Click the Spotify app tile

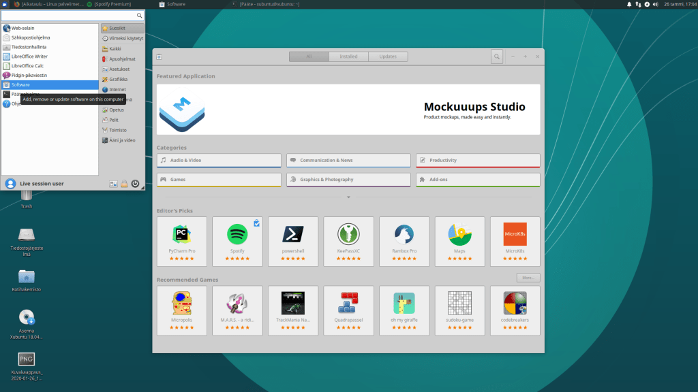[x=237, y=240]
